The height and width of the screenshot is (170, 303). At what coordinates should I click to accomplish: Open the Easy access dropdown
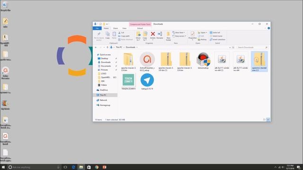(179, 36)
